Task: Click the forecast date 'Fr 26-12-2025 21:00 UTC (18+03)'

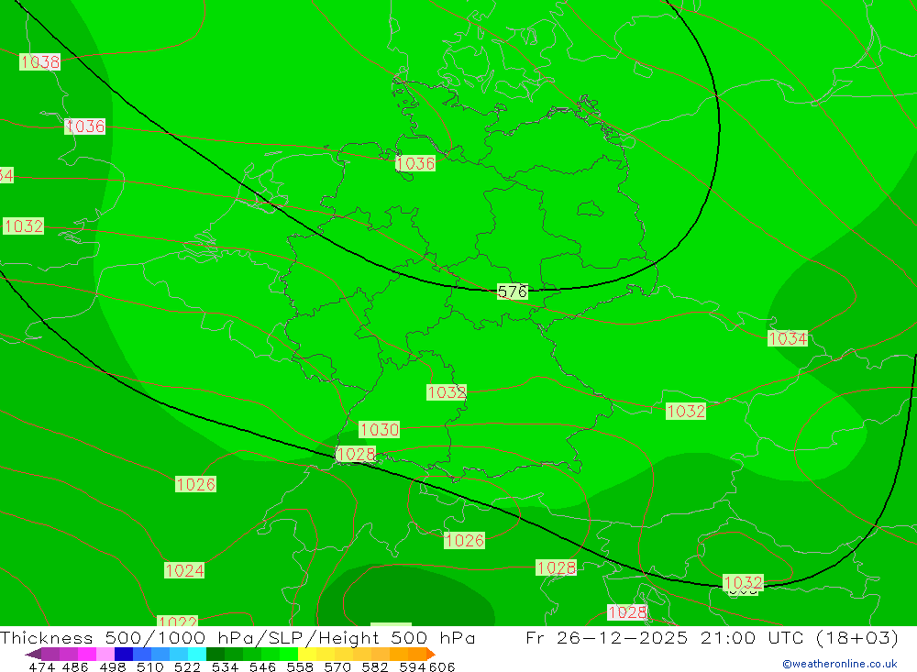Action: click(x=712, y=637)
